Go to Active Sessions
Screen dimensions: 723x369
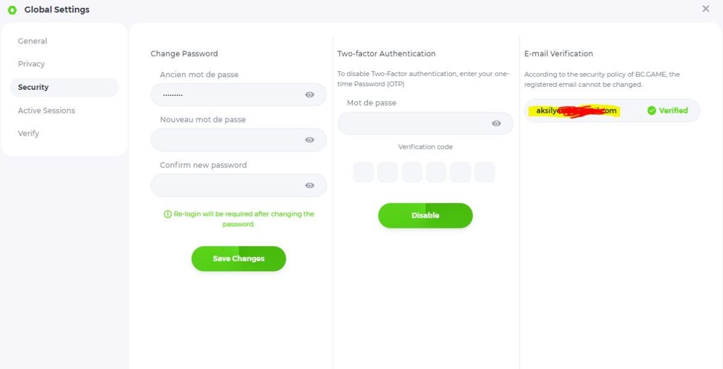coord(46,110)
